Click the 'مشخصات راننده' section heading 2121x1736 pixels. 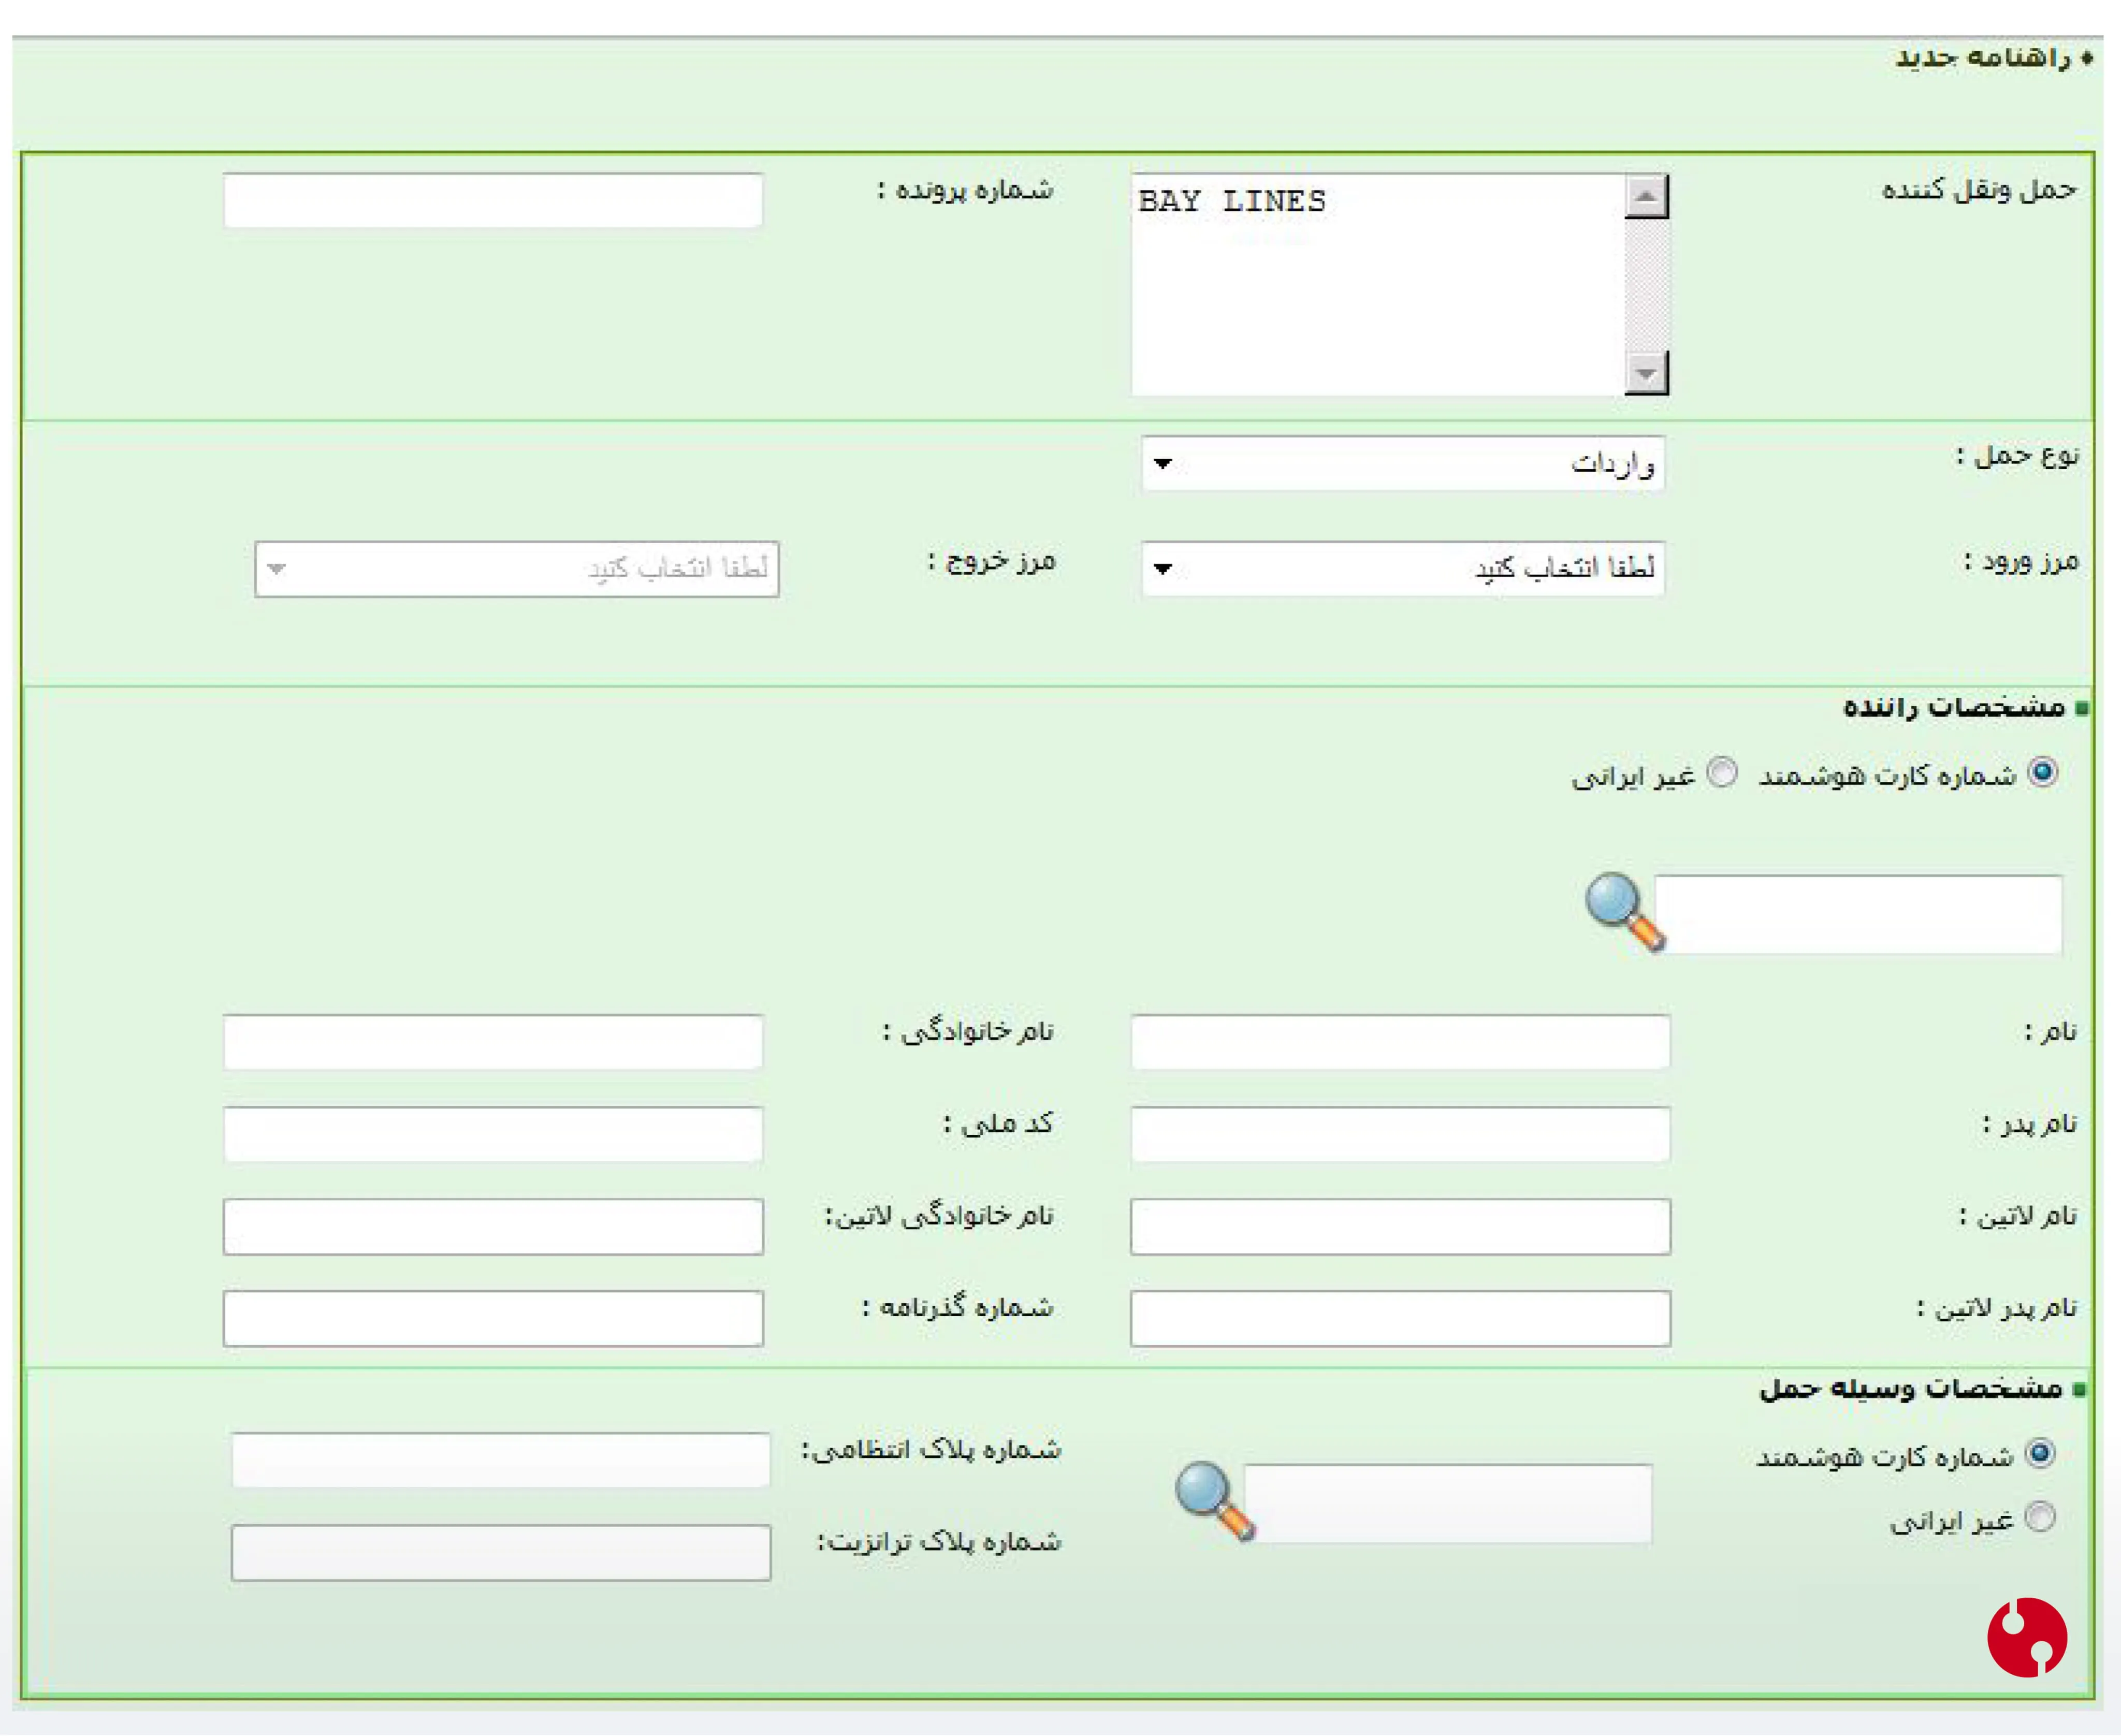pyautogui.click(x=1954, y=707)
